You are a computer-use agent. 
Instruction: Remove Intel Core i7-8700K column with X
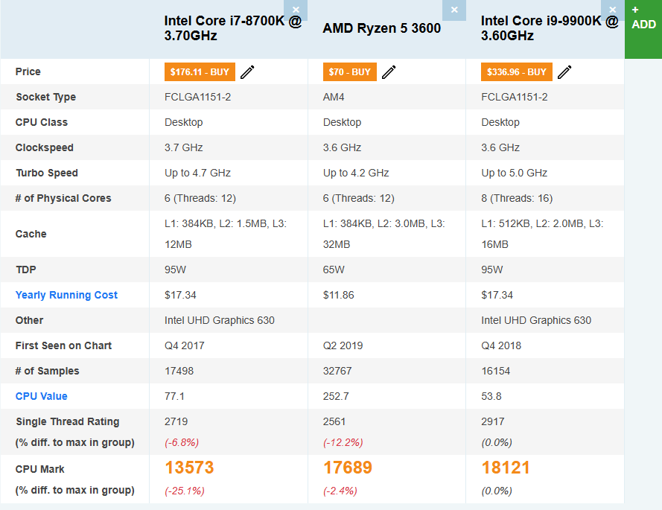296,10
